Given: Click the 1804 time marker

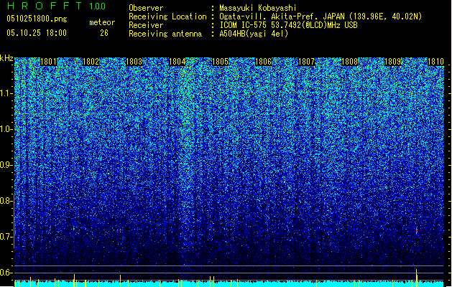Looking at the screenshot, I should pos(177,62).
